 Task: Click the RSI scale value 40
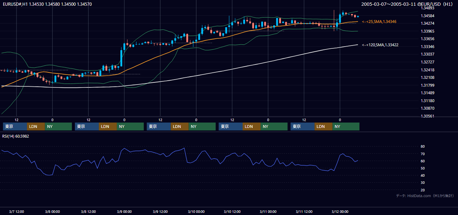(x=423, y=175)
